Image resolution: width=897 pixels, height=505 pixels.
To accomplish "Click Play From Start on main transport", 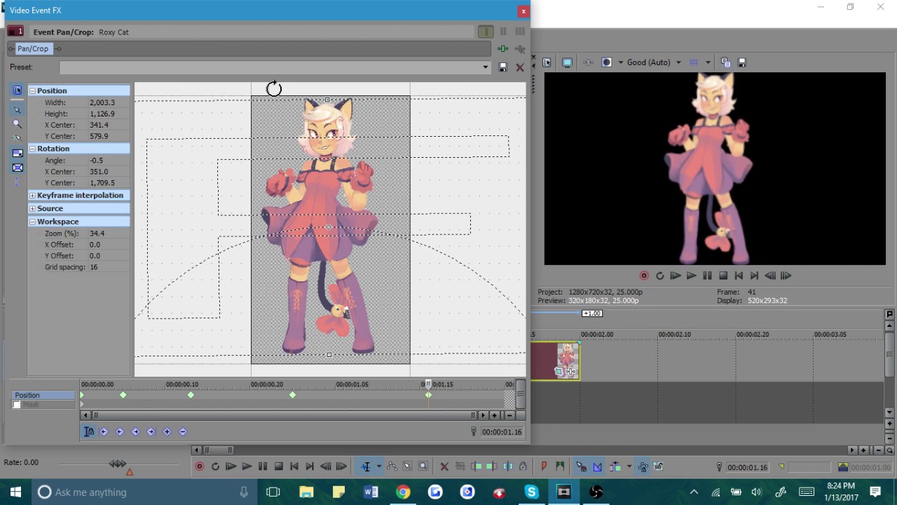I will click(x=231, y=466).
